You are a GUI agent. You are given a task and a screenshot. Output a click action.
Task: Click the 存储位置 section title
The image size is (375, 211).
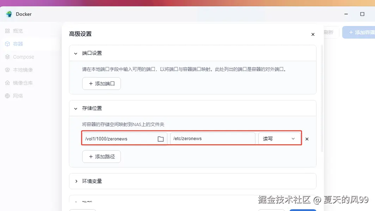tap(92, 108)
